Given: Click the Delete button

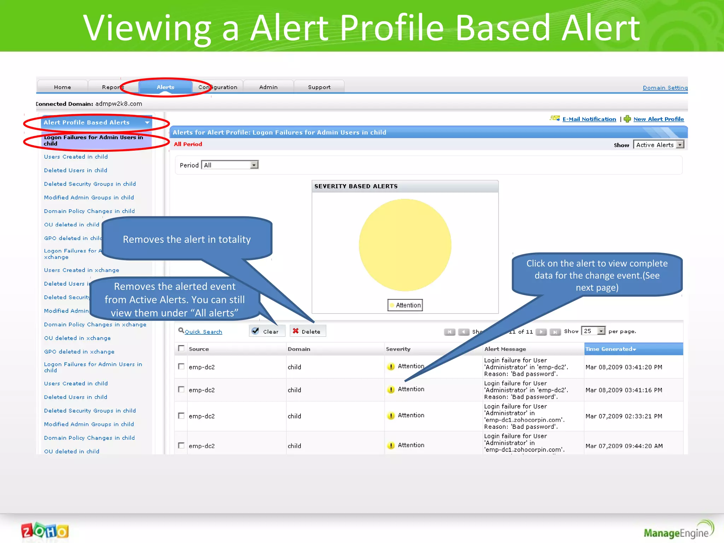Looking at the screenshot, I should click(x=308, y=331).
